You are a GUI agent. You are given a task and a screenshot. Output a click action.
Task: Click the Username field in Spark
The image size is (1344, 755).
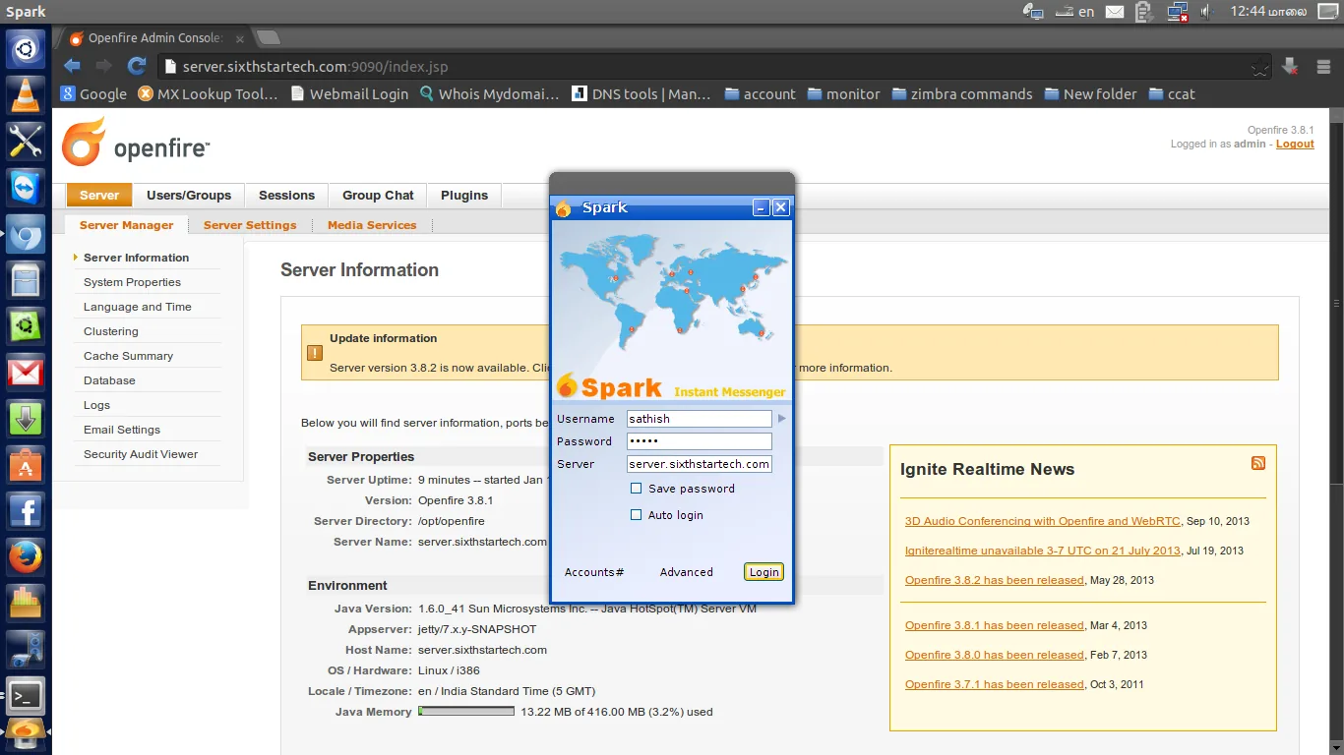pyautogui.click(x=700, y=419)
